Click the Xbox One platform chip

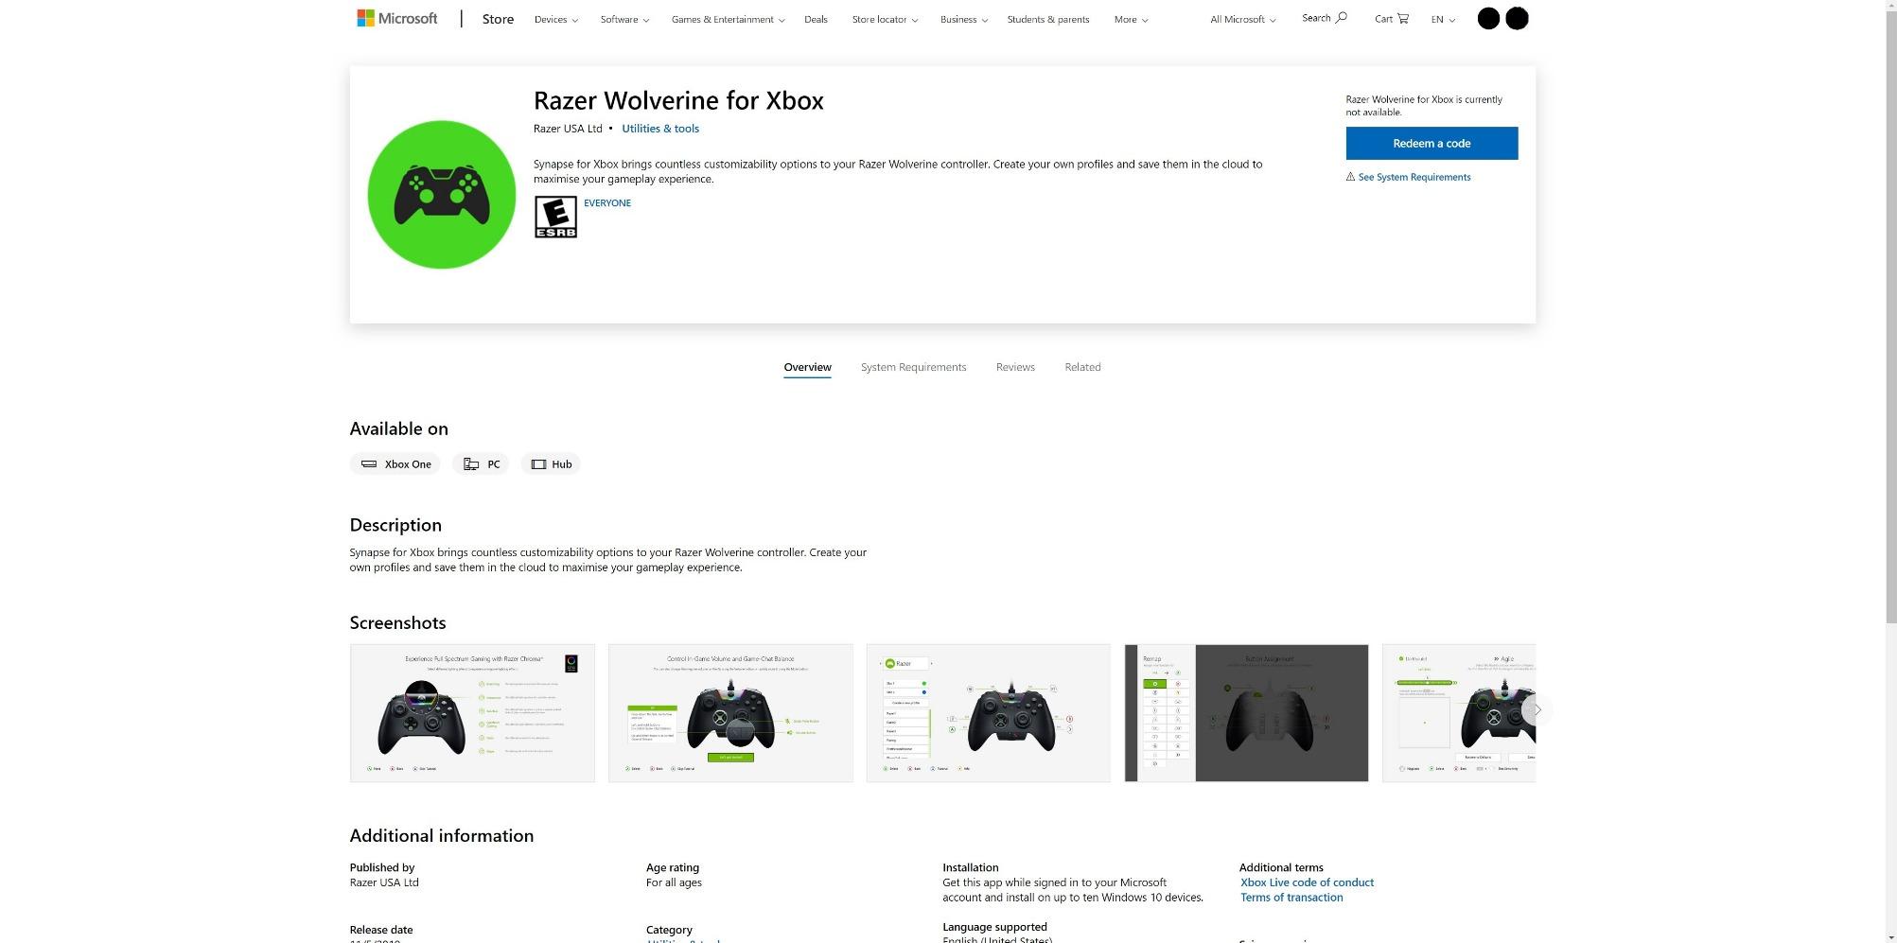coord(395,463)
